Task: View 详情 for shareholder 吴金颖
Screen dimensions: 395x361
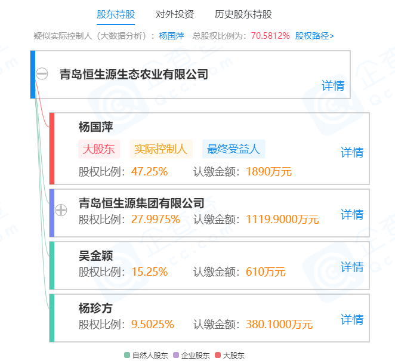Action: pyautogui.click(x=352, y=267)
